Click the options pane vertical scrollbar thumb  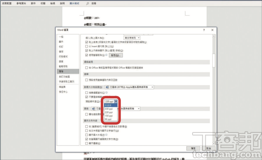[214, 61]
